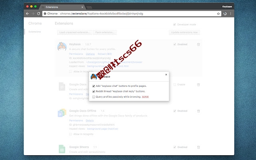Click the Keybase 'Loaded from' path link
The width and height of the screenshot is (256, 160).
(x=114, y=62)
